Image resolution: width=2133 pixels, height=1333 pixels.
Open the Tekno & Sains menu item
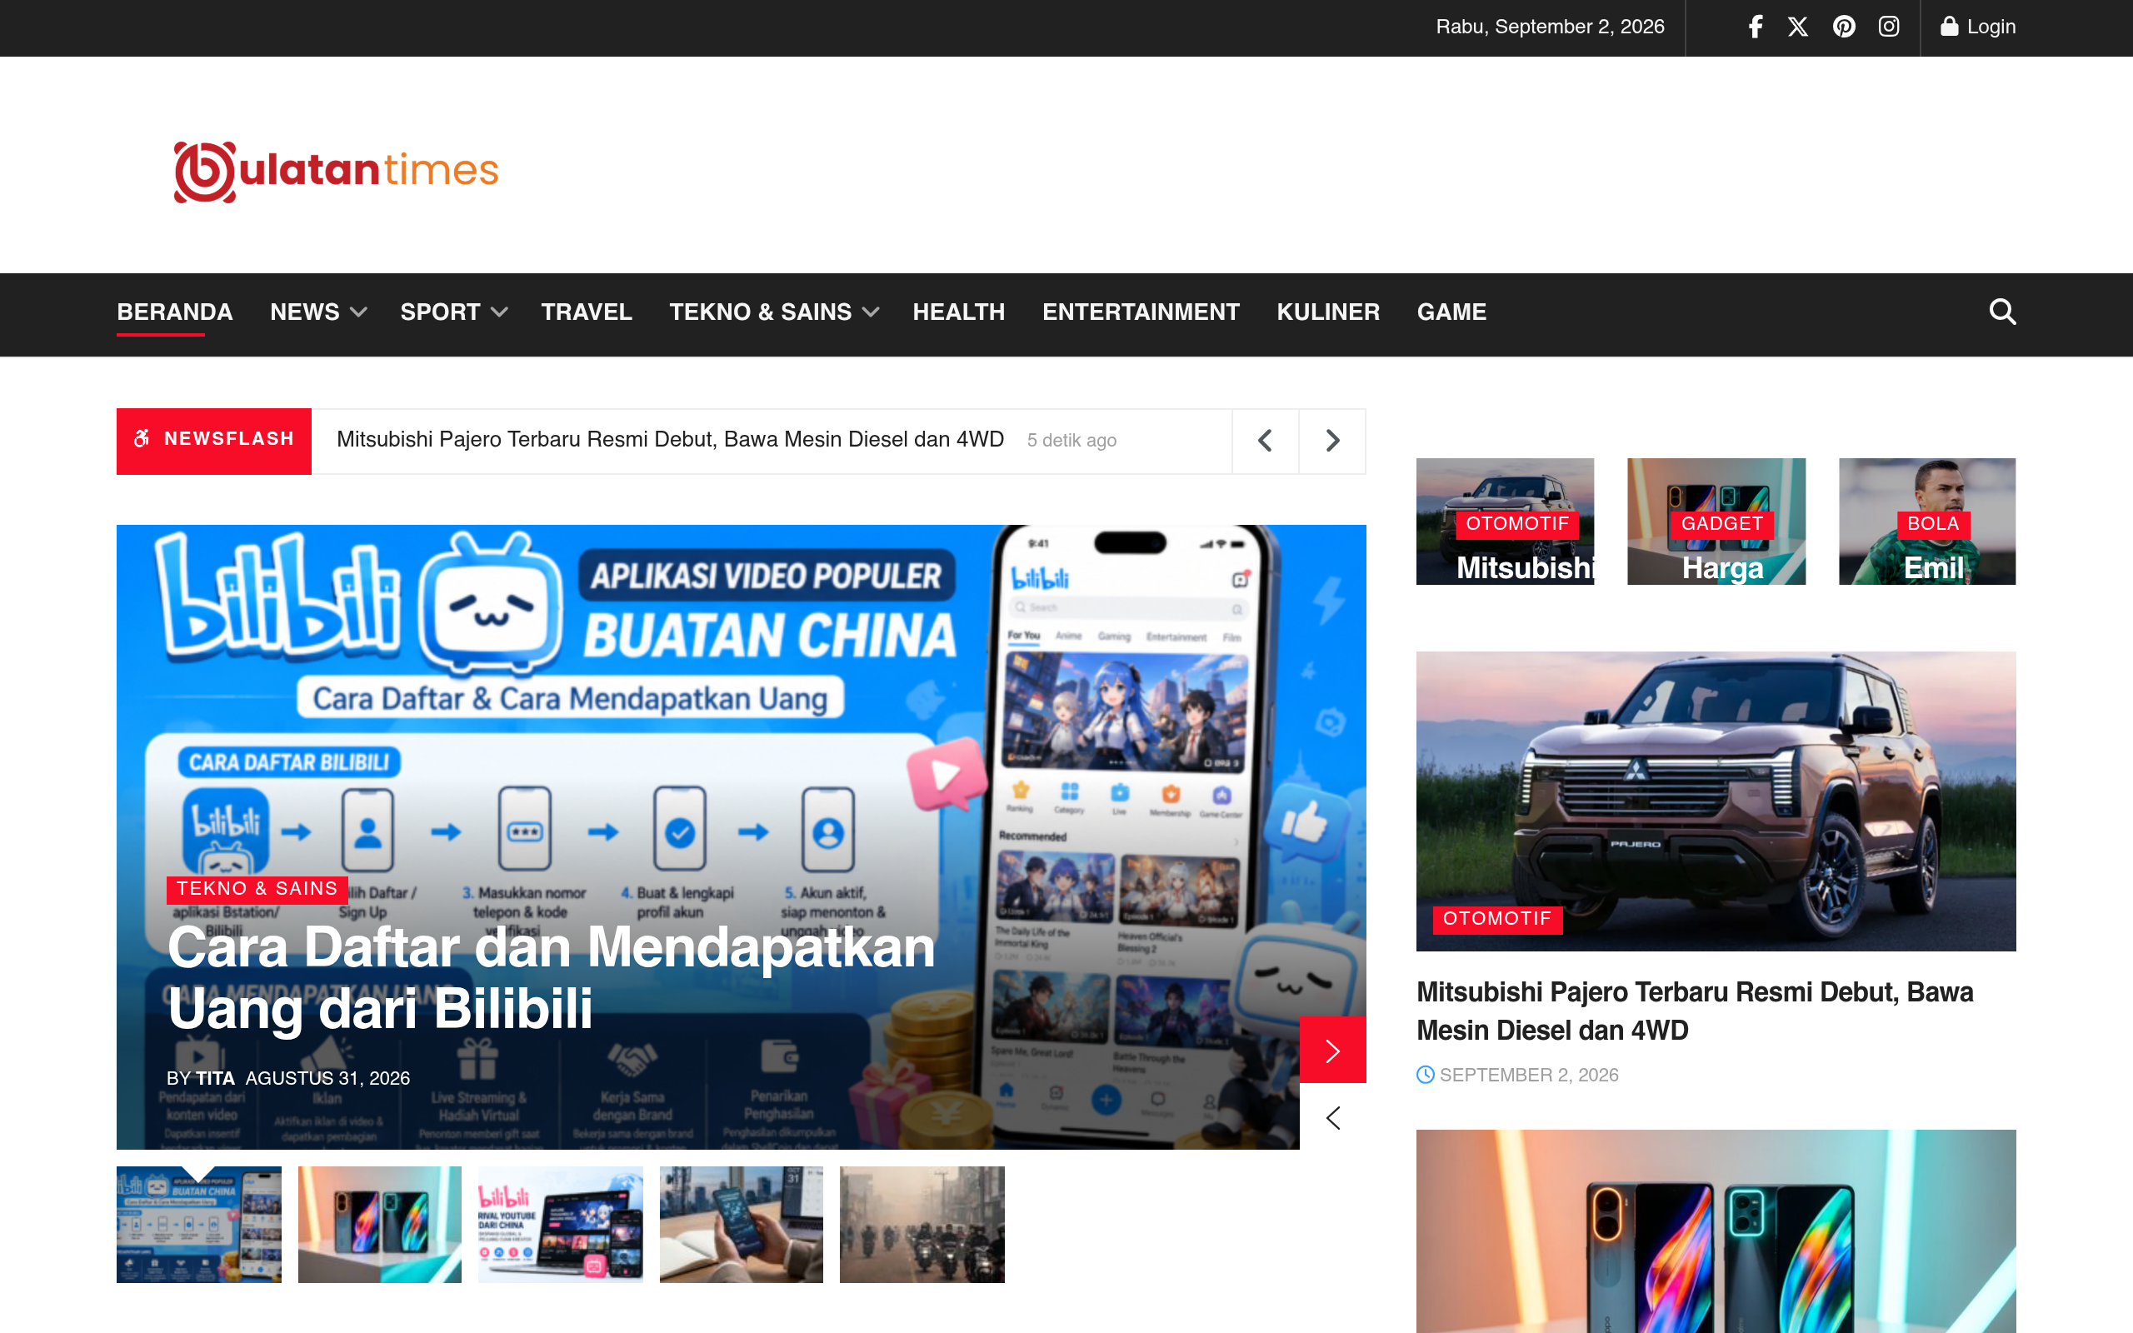(x=760, y=312)
